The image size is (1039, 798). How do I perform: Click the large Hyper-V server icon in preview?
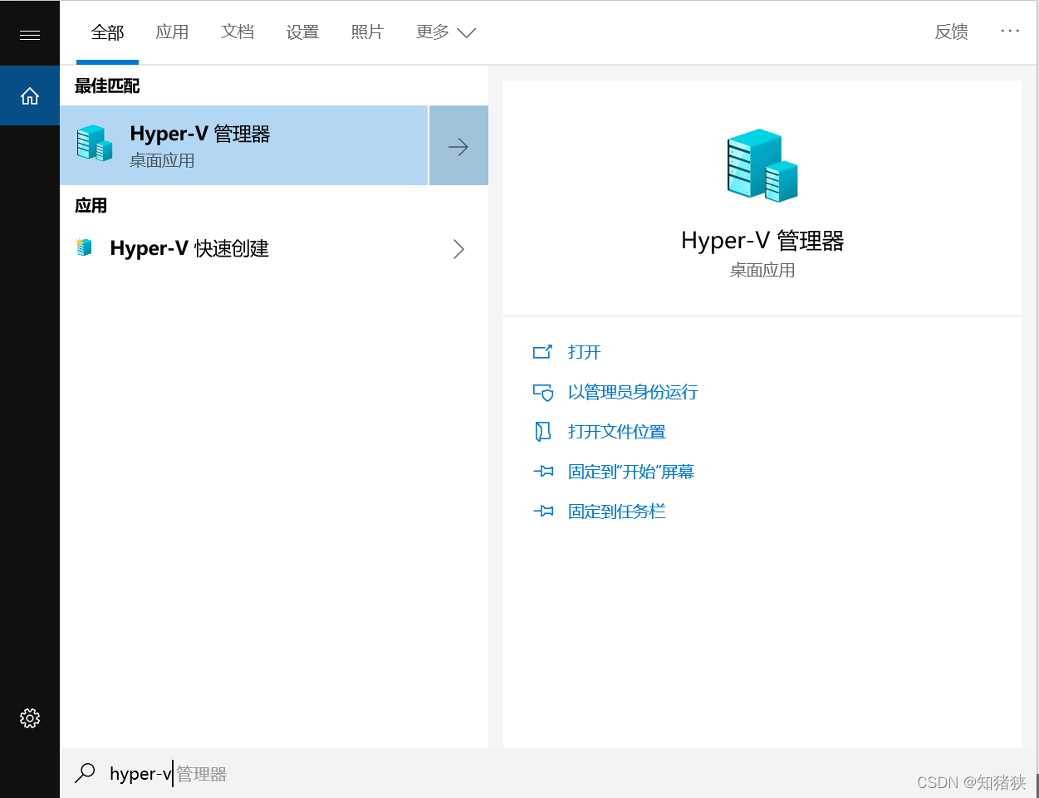pyautogui.click(x=762, y=165)
